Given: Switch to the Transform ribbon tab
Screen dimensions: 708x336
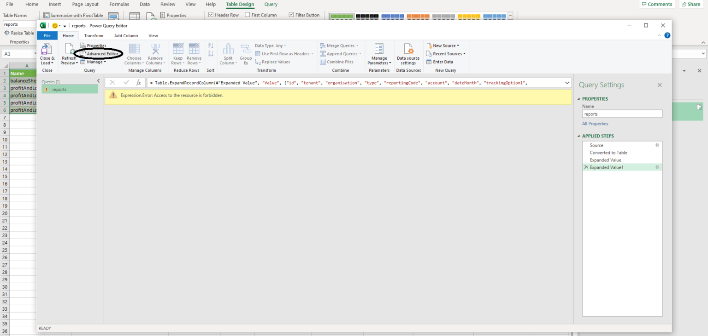Looking at the screenshot, I should point(94,35).
